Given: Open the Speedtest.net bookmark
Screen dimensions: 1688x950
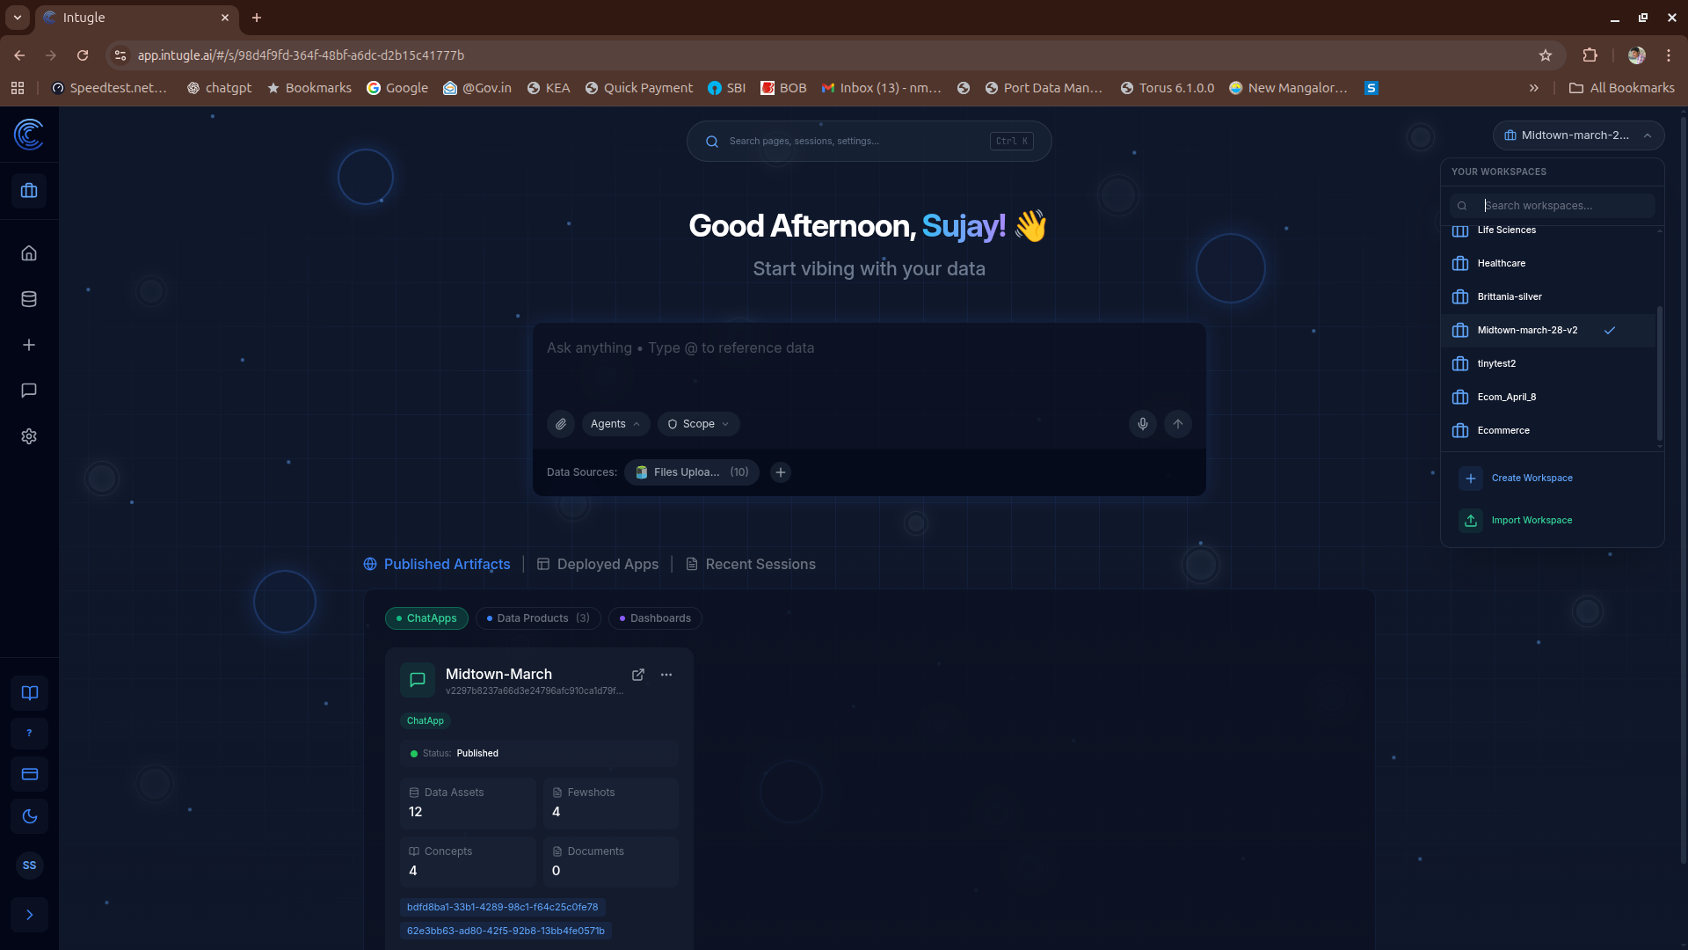Looking at the screenshot, I should coord(109,88).
